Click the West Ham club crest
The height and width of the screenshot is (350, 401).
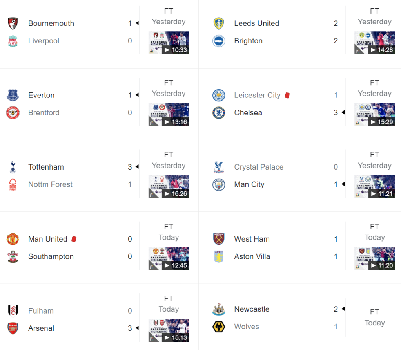[219, 239]
